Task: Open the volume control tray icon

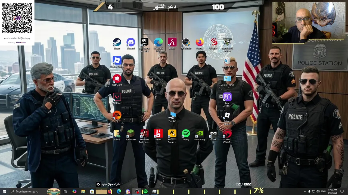Action: coord(318,191)
